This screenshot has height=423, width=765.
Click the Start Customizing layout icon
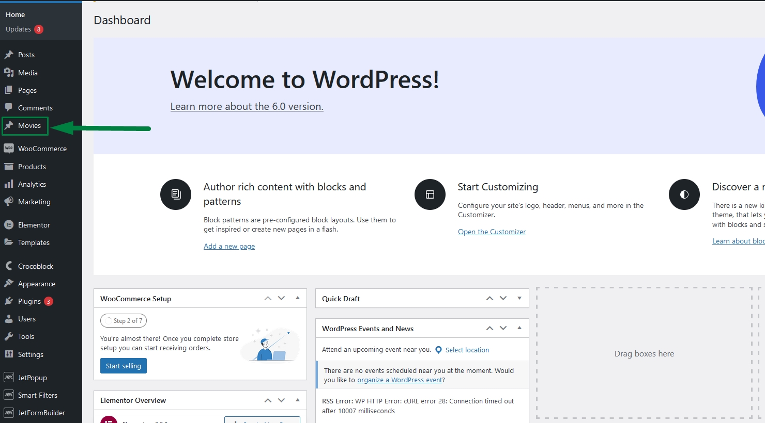coord(430,194)
